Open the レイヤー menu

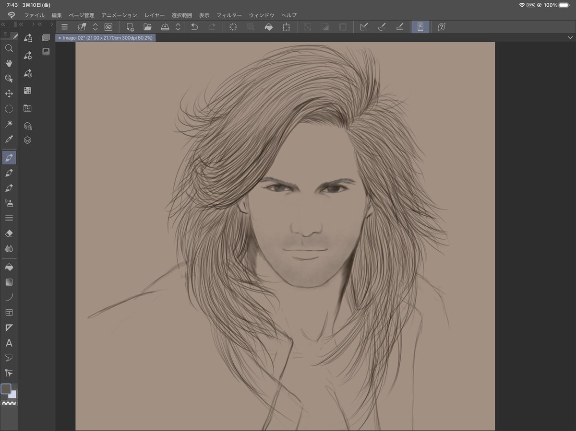[155, 15]
